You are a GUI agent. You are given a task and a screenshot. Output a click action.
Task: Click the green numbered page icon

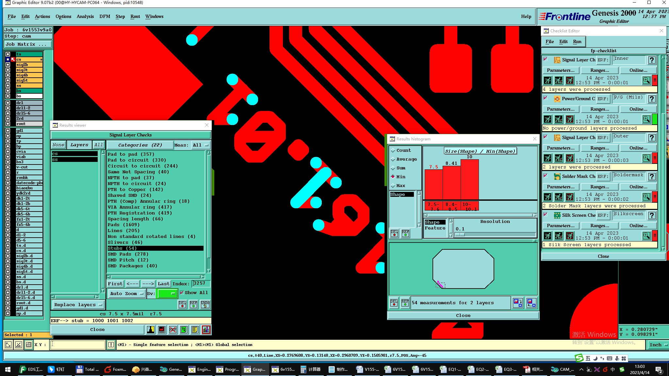[x=184, y=330]
